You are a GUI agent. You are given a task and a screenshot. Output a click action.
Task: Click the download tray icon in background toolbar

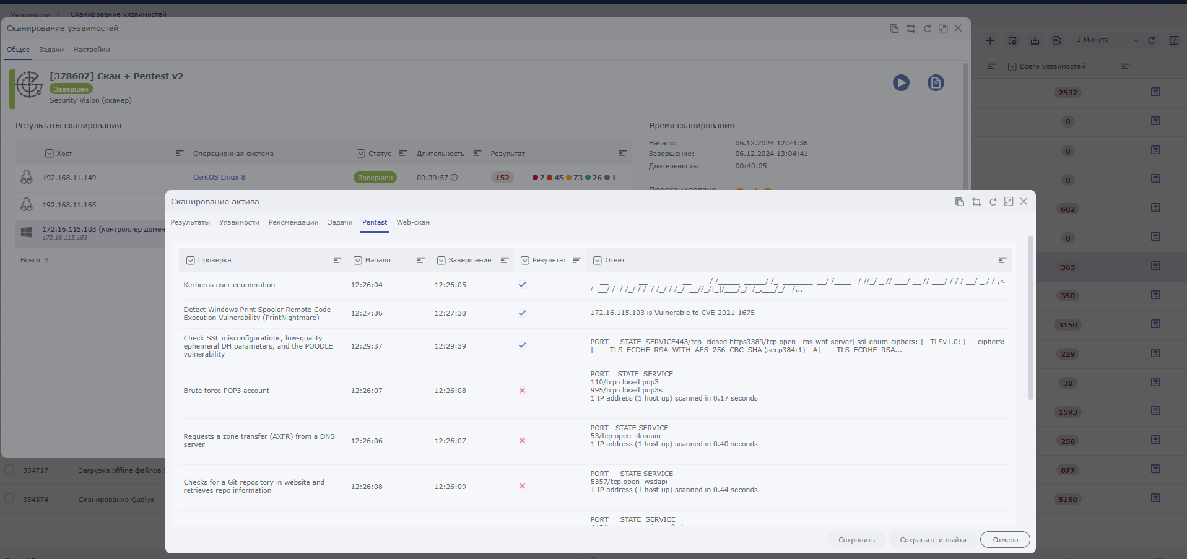coord(1035,40)
